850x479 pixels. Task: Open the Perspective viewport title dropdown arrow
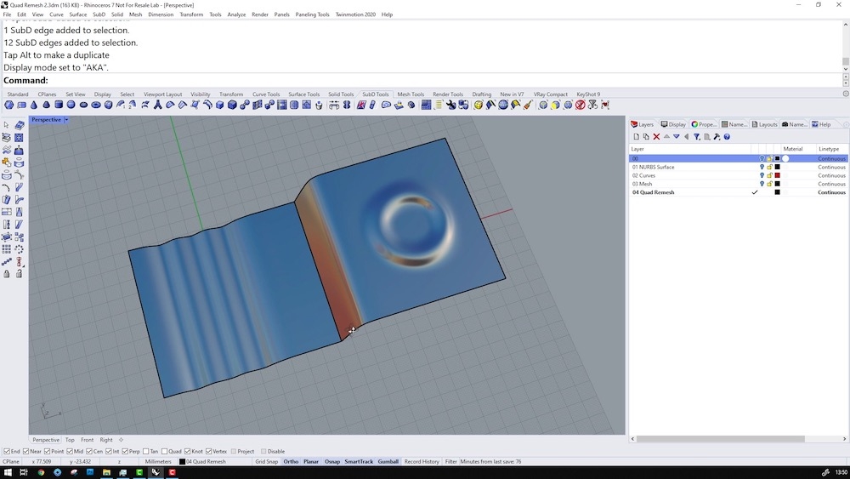pyautogui.click(x=66, y=120)
